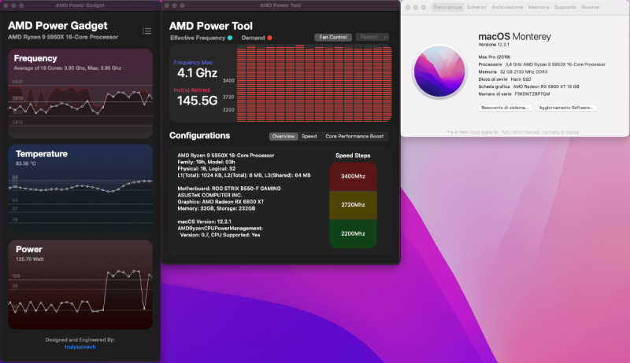Image resolution: width=630 pixels, height=363 pixels.
Task: Click the 145.5G Inst(s) Retired value
Action: (x=198, y=101)
